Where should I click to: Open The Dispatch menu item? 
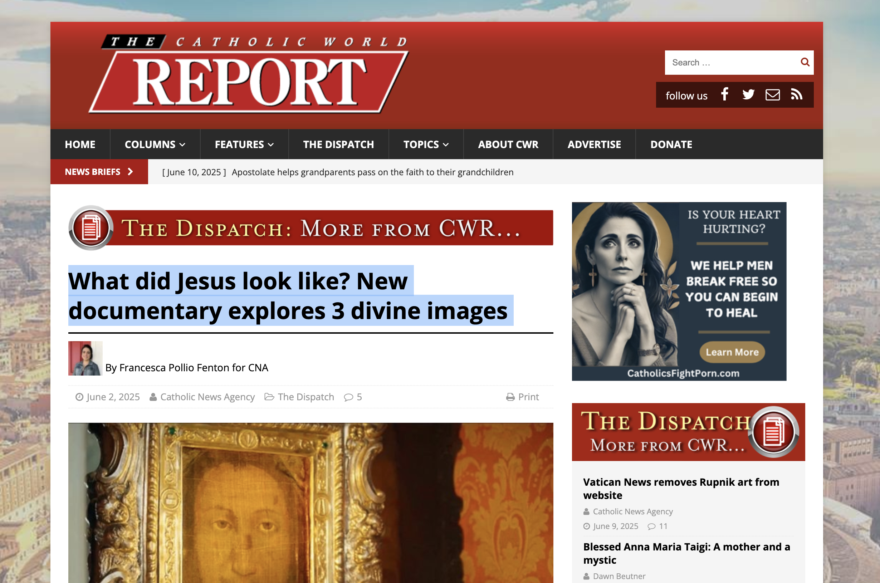pyautogui.click(x=338, y=144)
